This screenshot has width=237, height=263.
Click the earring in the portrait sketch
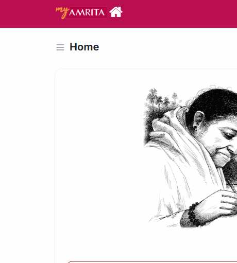[195, 128]
